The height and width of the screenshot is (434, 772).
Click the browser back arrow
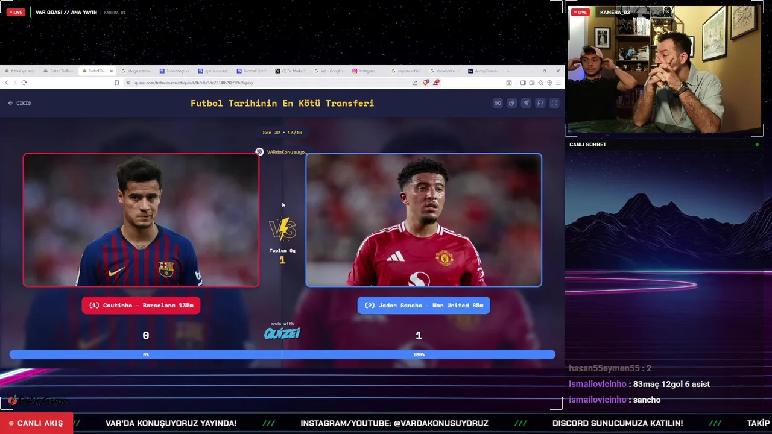pyautogui.click(x=7, y=83)
